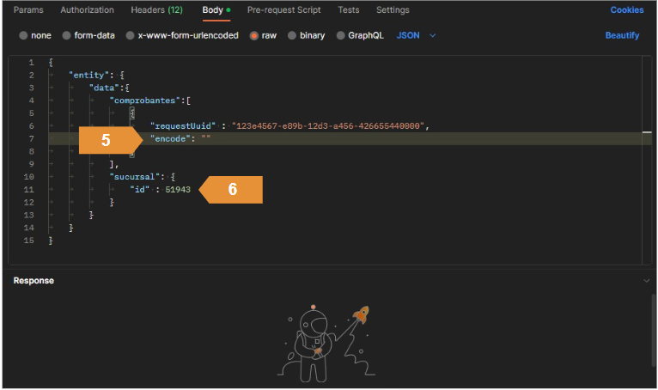The image size is (658, 390).
Task: Collapse the Response panel chevron
Action: [646, 281]
